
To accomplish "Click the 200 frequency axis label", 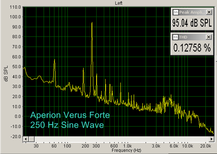I will click(85, 146).
